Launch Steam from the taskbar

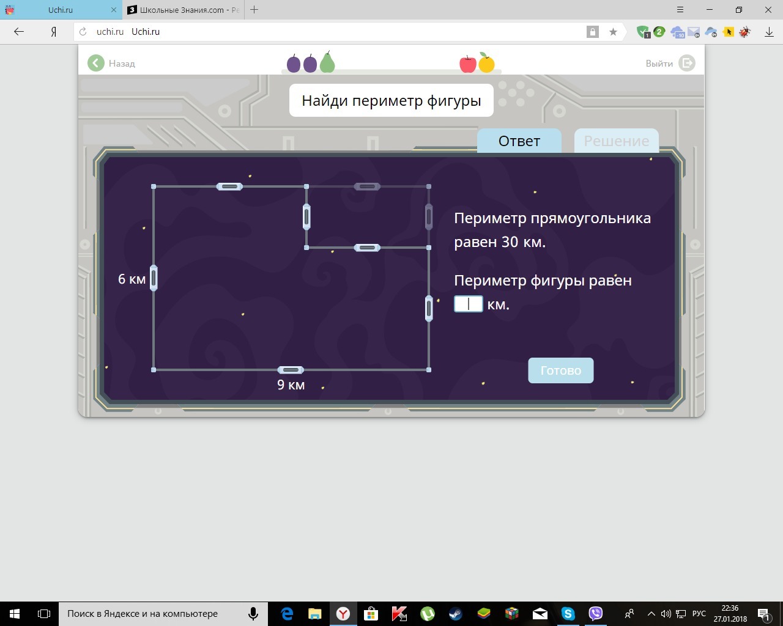(x=456, y=613)
